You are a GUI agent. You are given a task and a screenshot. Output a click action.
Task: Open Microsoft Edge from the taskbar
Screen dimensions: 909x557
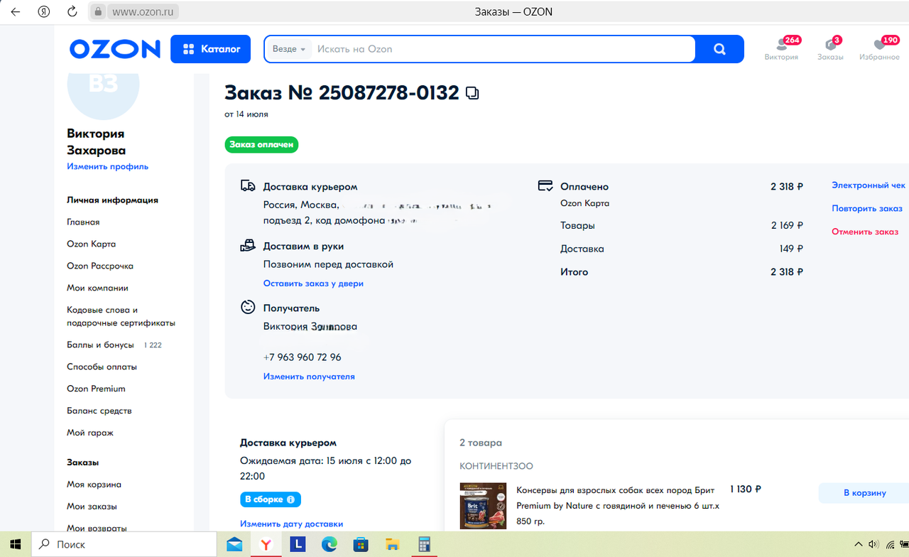(329, 544)
